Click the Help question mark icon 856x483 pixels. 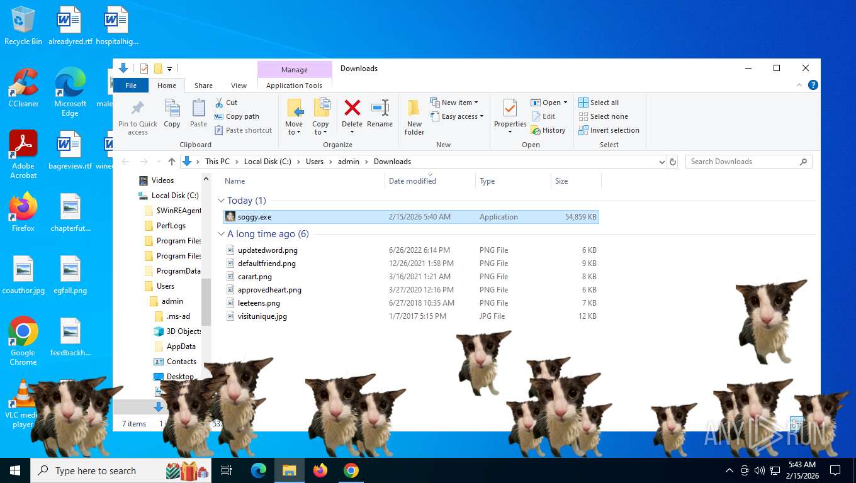813,85
